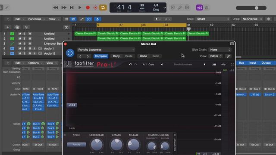The width and height of the screenshot is (276, 155).
Task: Click the waveform zoom icon
Action: (268, 19)
